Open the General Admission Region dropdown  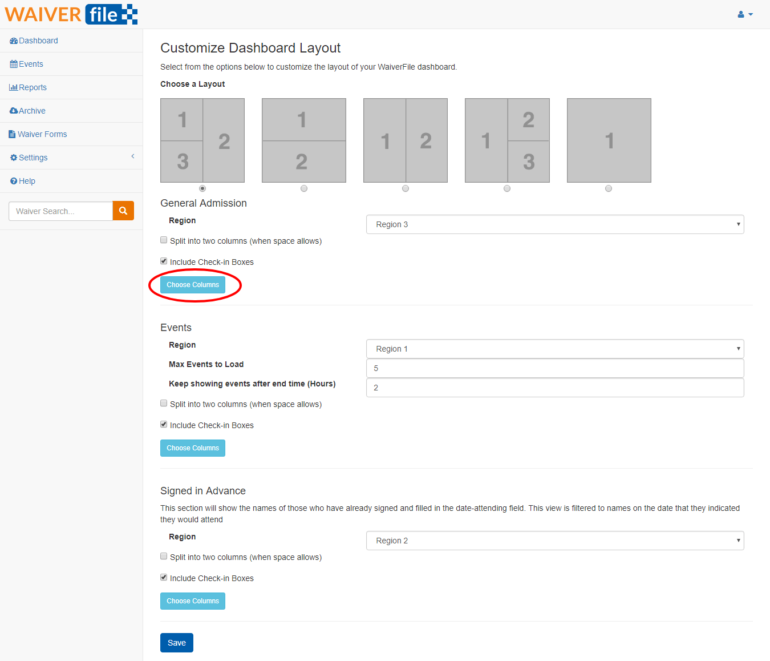[554, 224]
